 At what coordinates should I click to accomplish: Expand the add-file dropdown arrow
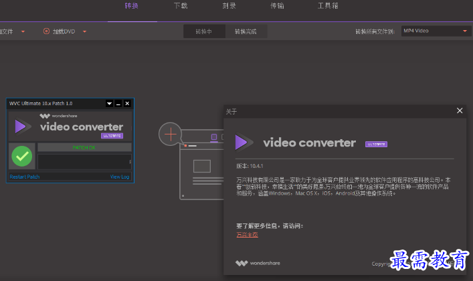tap(23, 31)
